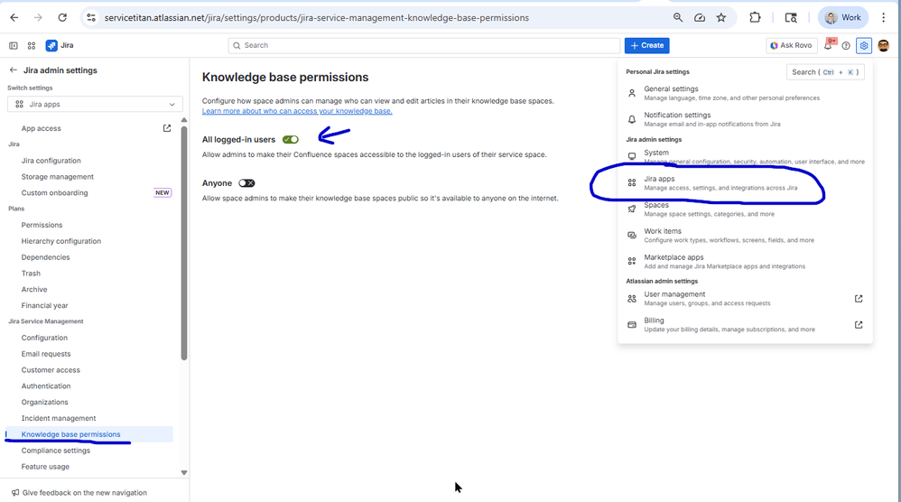Collapse sidebar using the panel toggle icon
This screenshot has height=502, width=901.
tap(14, 45)
